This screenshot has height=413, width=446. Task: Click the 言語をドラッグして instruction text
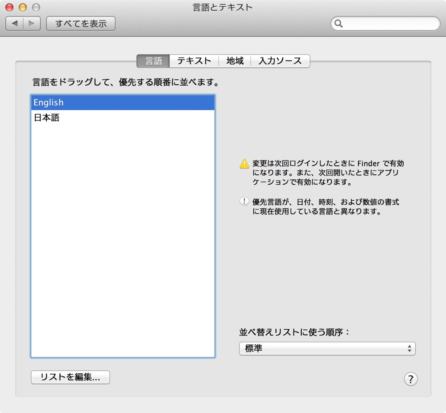pyautogui.click(x=126, y=82)
